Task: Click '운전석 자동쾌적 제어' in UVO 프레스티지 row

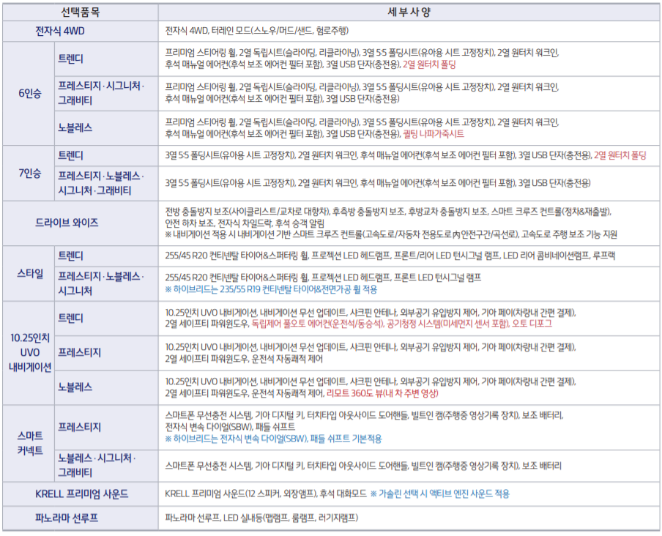Action: (287, 359)
